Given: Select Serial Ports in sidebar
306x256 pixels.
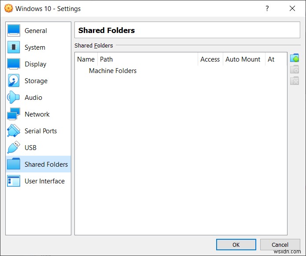Looking at the screenshot, I should (41, 131).
